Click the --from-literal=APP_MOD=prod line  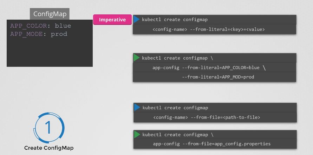(x=218, y=77)
